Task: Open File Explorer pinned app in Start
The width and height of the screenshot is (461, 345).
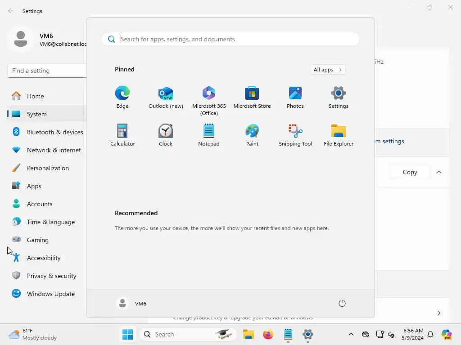Action: 339,135
